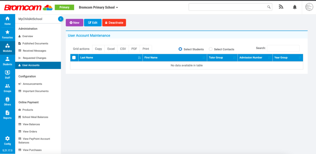Click the search magnifier icon

click(x=269, y=7)
